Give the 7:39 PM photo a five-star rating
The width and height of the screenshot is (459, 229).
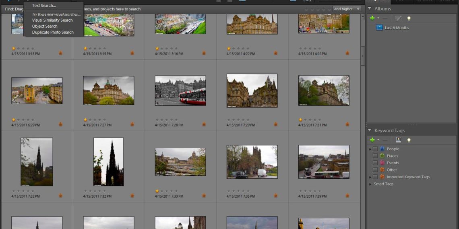tap(319, 191)
